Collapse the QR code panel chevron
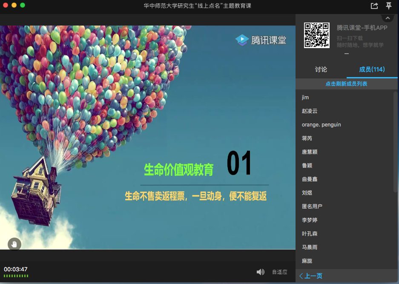 [388, 18]
